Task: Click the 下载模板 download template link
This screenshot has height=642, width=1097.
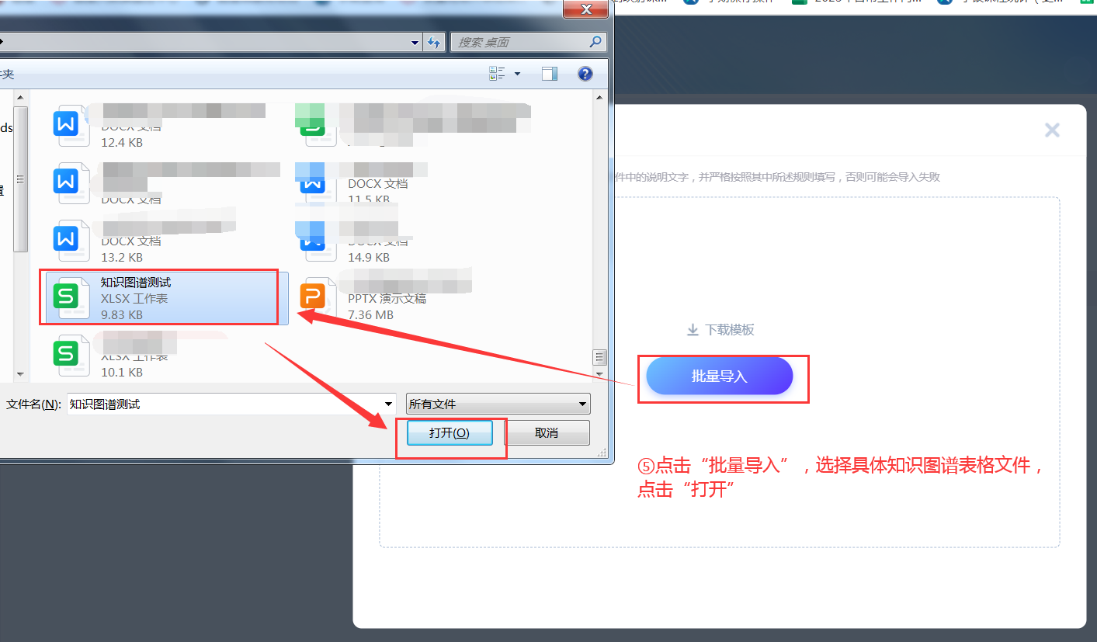Action: pos(720,330)
